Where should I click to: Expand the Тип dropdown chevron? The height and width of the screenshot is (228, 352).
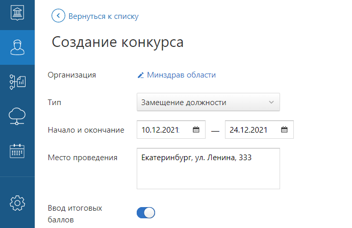click(x=271, y=103)
